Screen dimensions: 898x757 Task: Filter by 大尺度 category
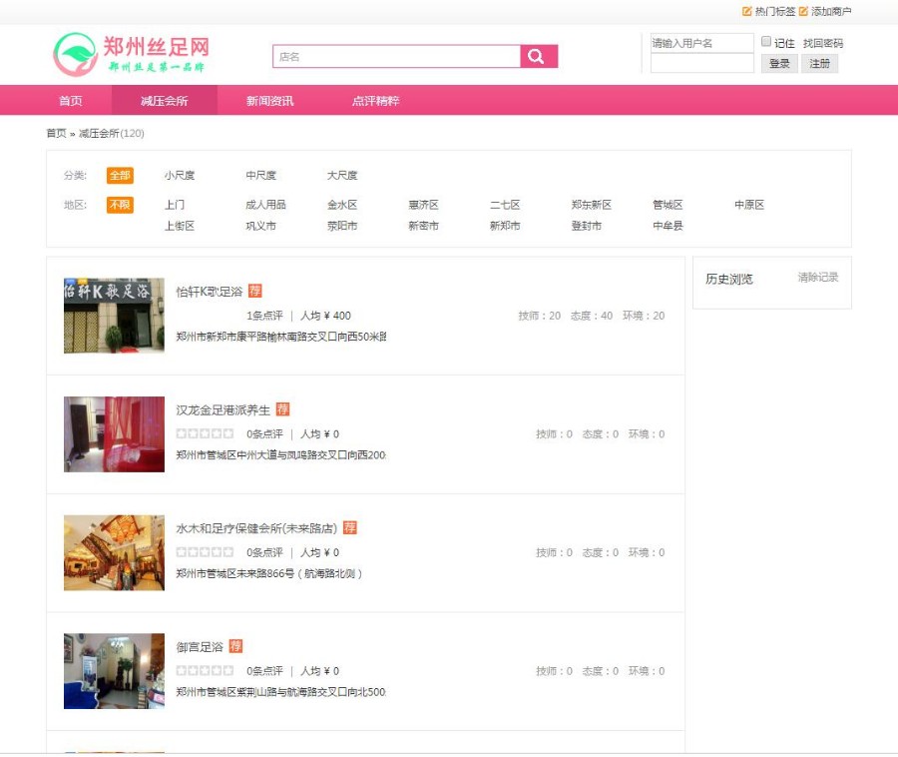coord(342,175)
